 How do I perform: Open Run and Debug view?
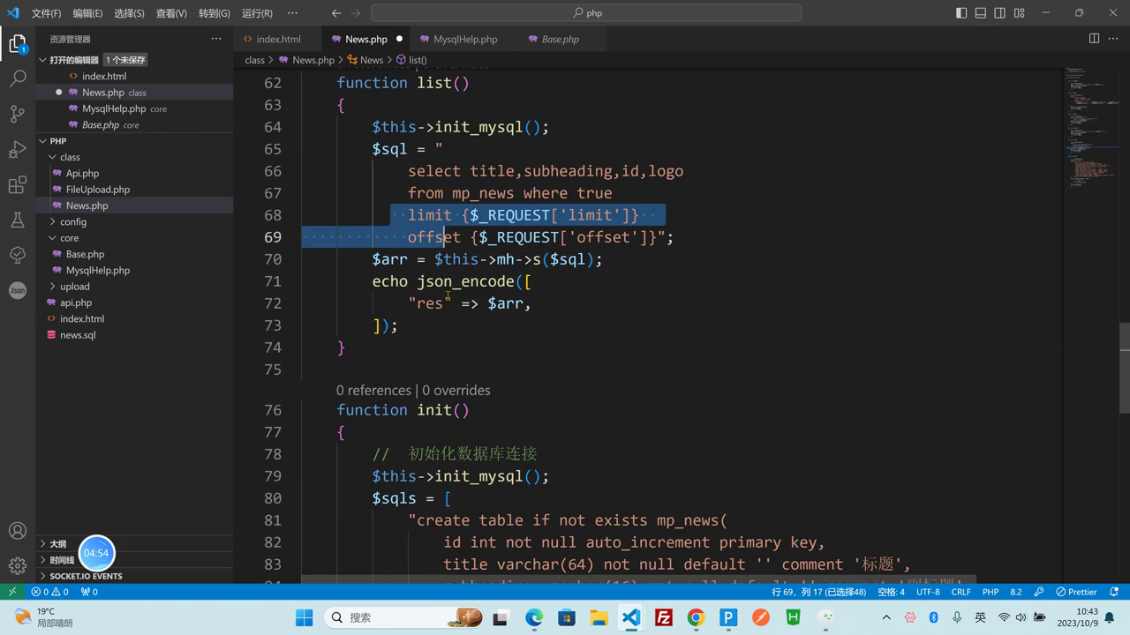coord(18,149)
